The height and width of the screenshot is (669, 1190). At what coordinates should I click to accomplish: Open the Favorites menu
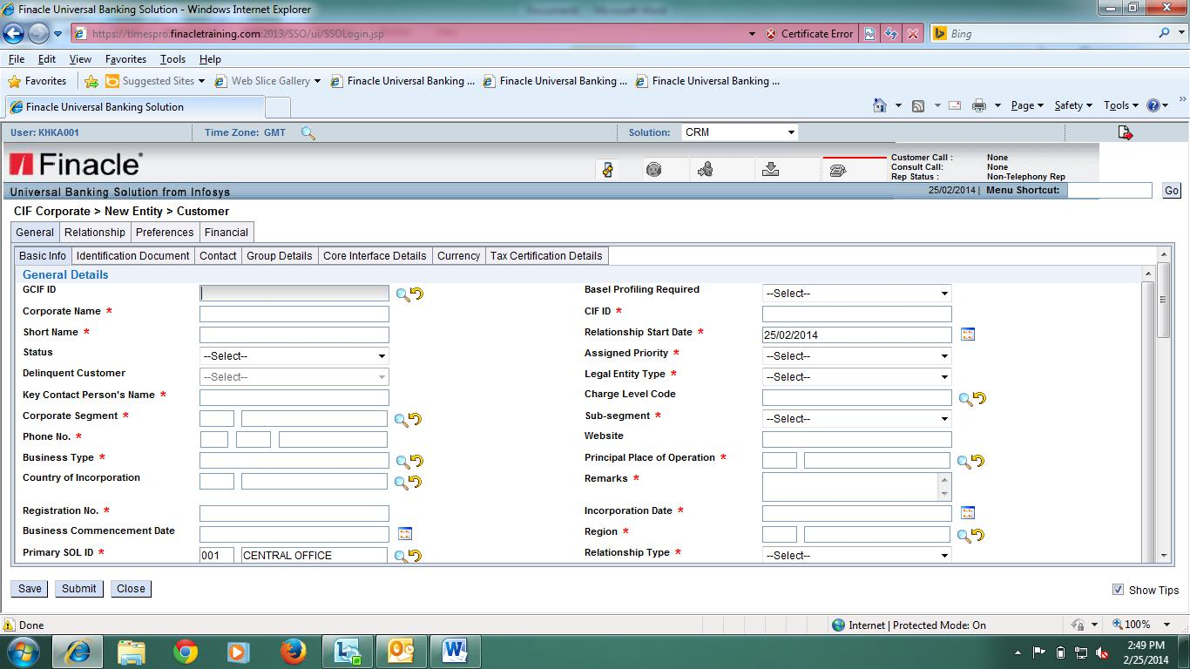125,58
